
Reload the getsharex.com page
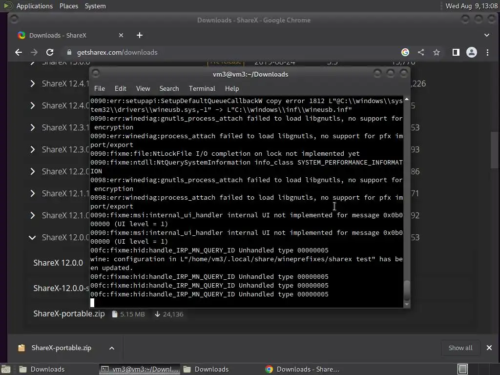50,52
